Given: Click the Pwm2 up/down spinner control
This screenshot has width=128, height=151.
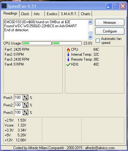Looking at the screenshot, I should point(26,105).
